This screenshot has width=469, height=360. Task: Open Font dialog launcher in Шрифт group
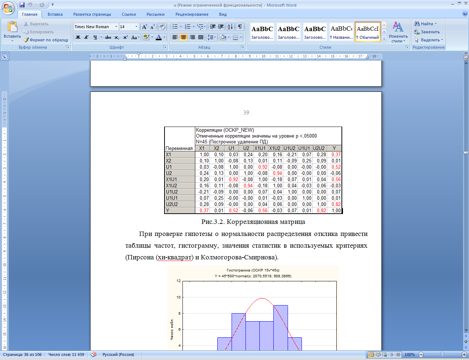(x=165, y=47)
